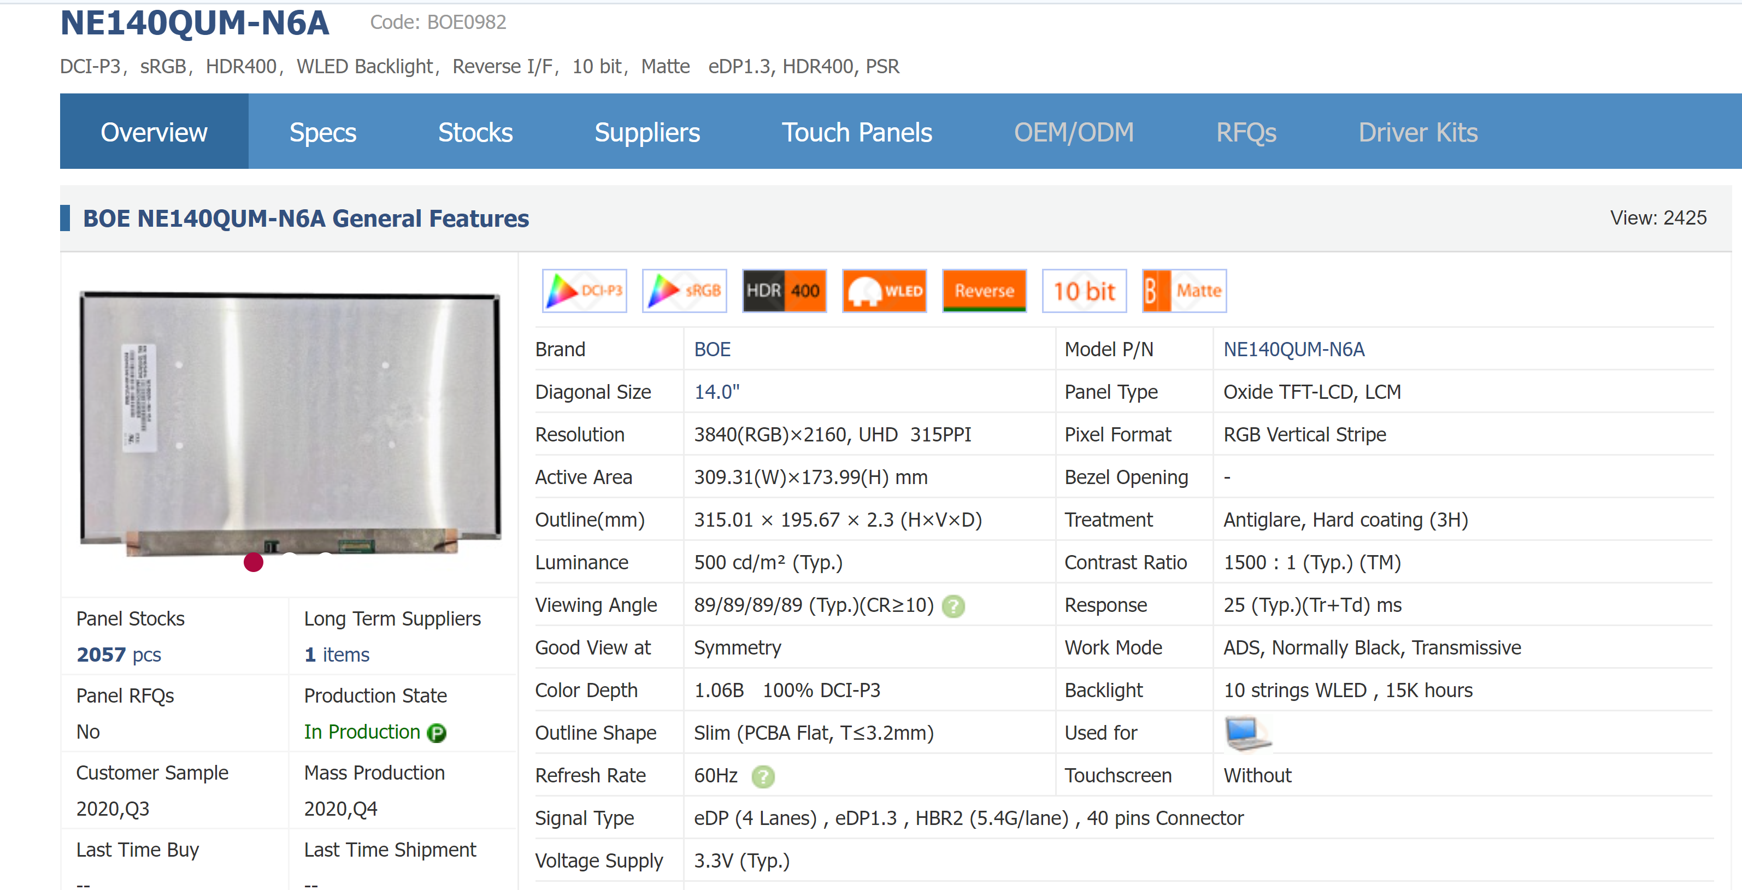Image resolution: width=1742 pixels, height=890 pixels.
Task: Open the Suppliers tab
Action: point(646,132)
